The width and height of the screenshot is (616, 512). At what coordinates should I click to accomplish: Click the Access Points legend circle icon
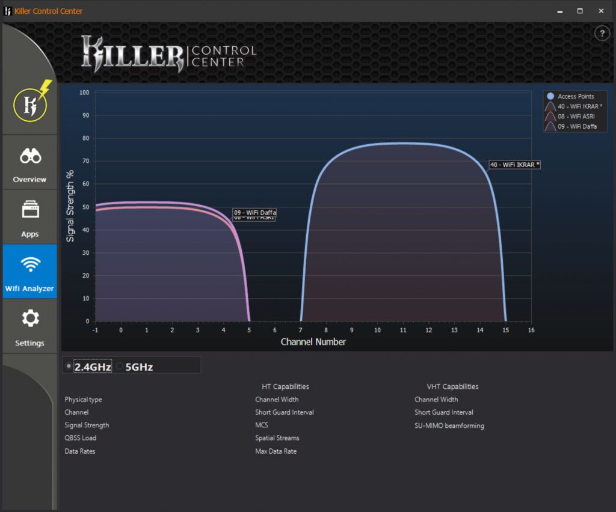pos(550,96)
